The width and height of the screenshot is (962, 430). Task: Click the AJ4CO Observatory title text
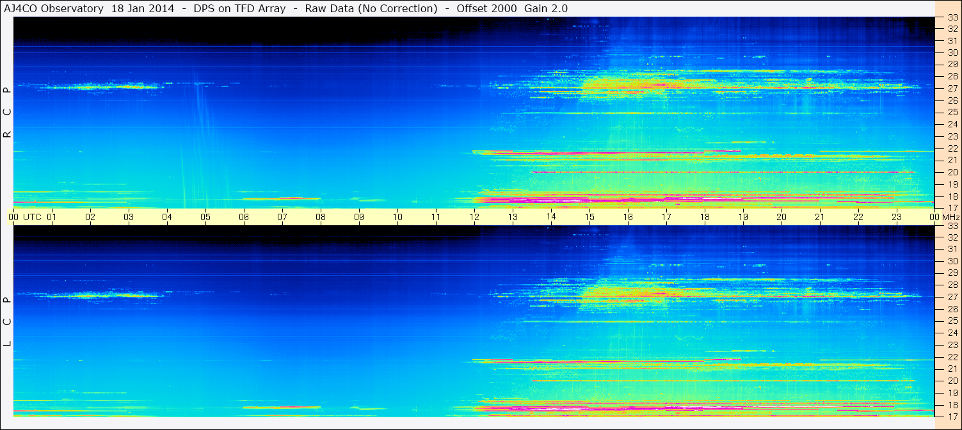click(x=54, y=8)
